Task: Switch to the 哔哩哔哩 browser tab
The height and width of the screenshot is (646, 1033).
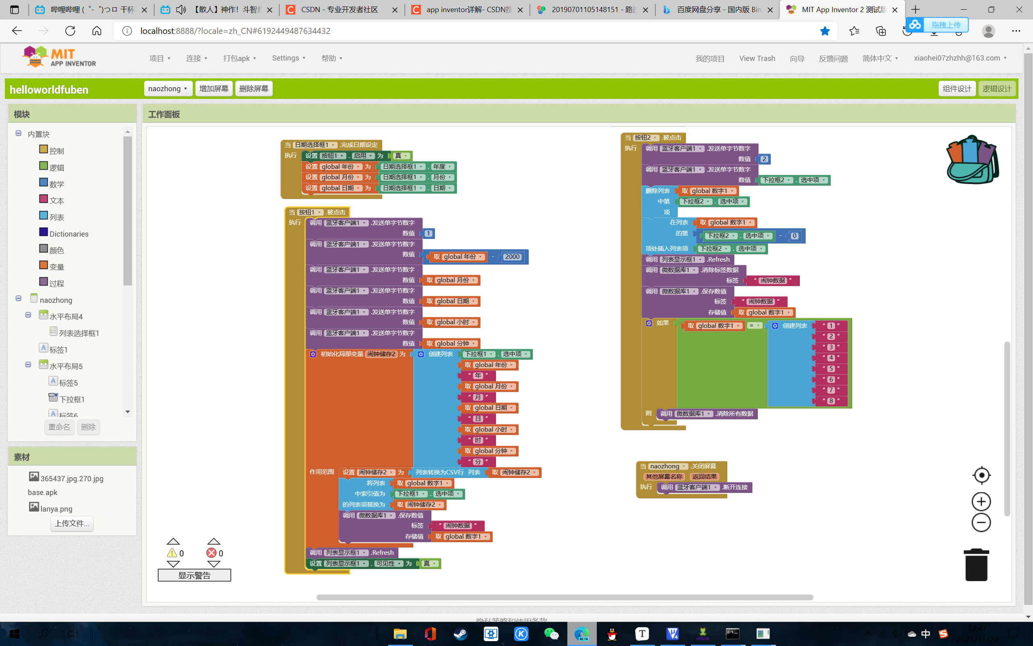Action: [x=92, y=9]
